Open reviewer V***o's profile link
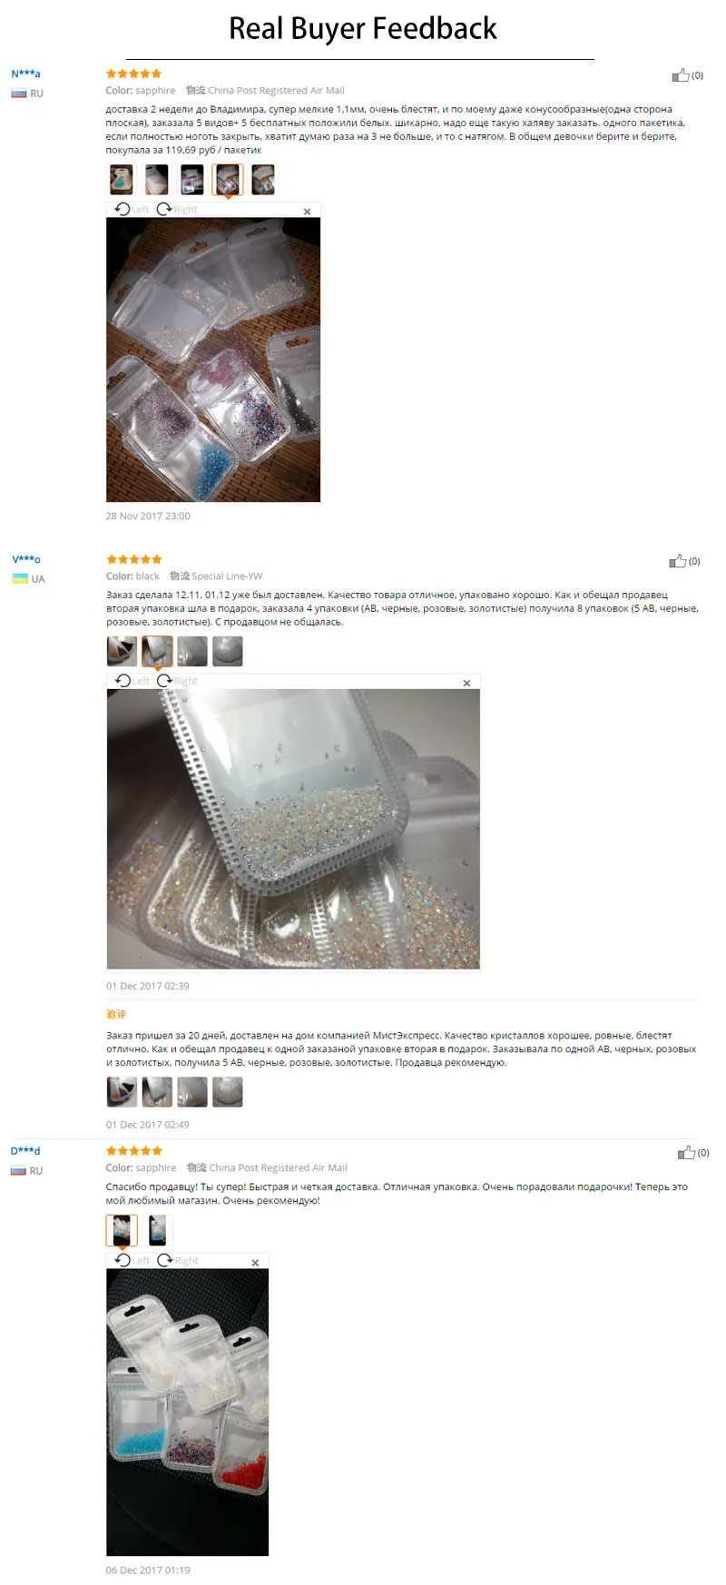Viewport: 726px width, 1585px height. click(x=26, y=559)
